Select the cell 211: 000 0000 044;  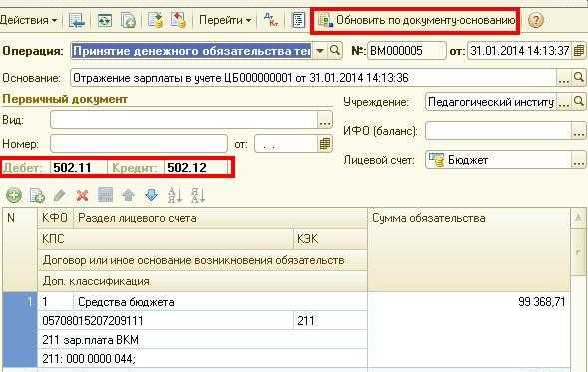pyautogui.click(x=203, y=359)
